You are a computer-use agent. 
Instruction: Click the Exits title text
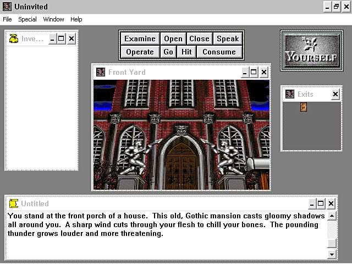[x=305, y=94]
